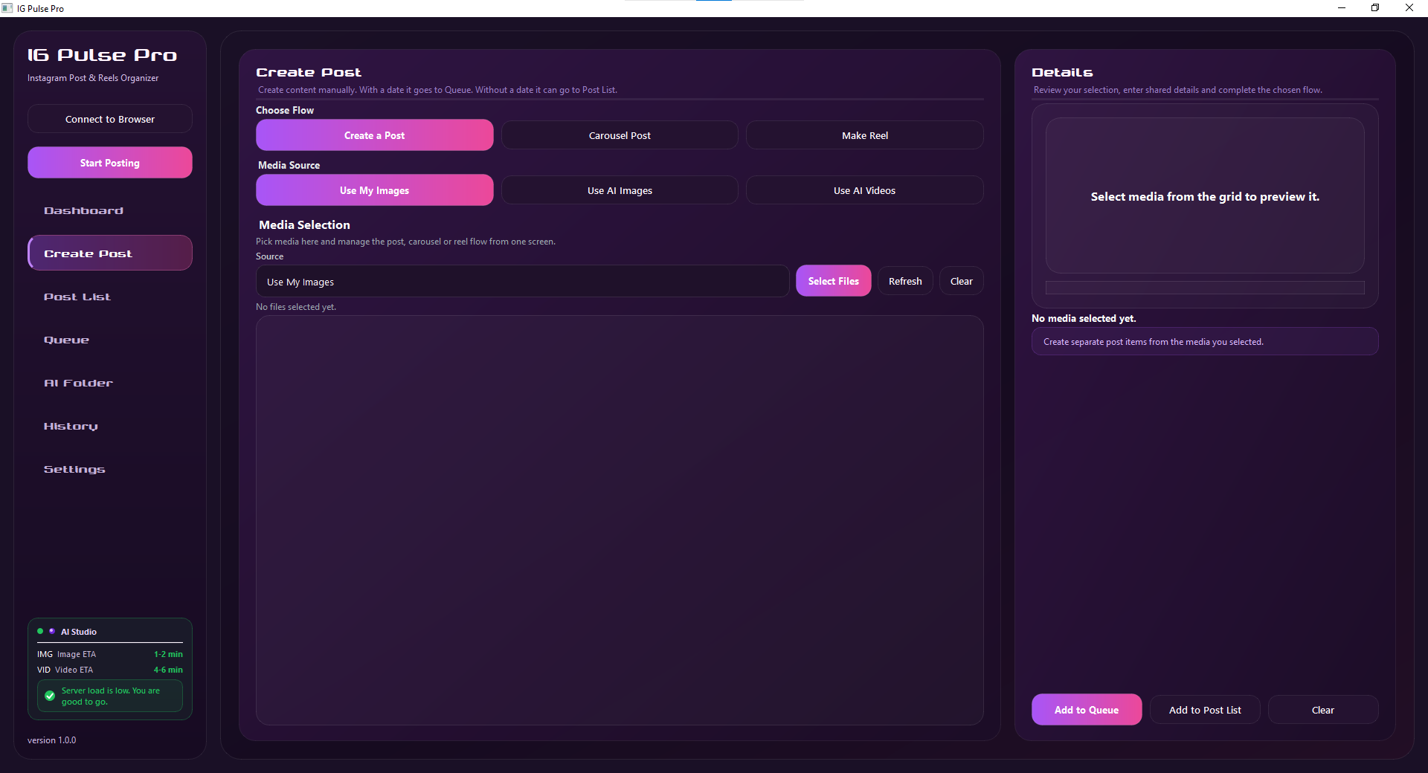
Task: Click the 'Instagram Post & Reels Organizer' subtitle
Action: 93,78
